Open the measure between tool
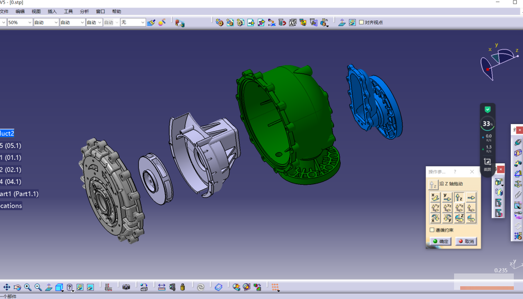Image resolution: width=523 pixels, height=299 pixels. [162, 287]
